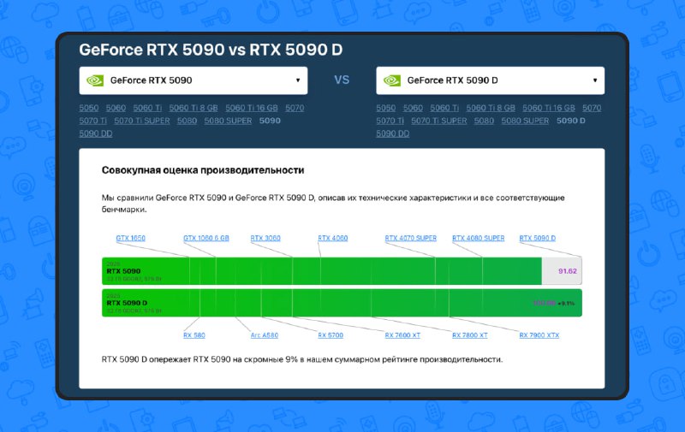This screenshot has height=432, width=685.
Task: Open RX 5700 chart label link
Action: (331, 335)
